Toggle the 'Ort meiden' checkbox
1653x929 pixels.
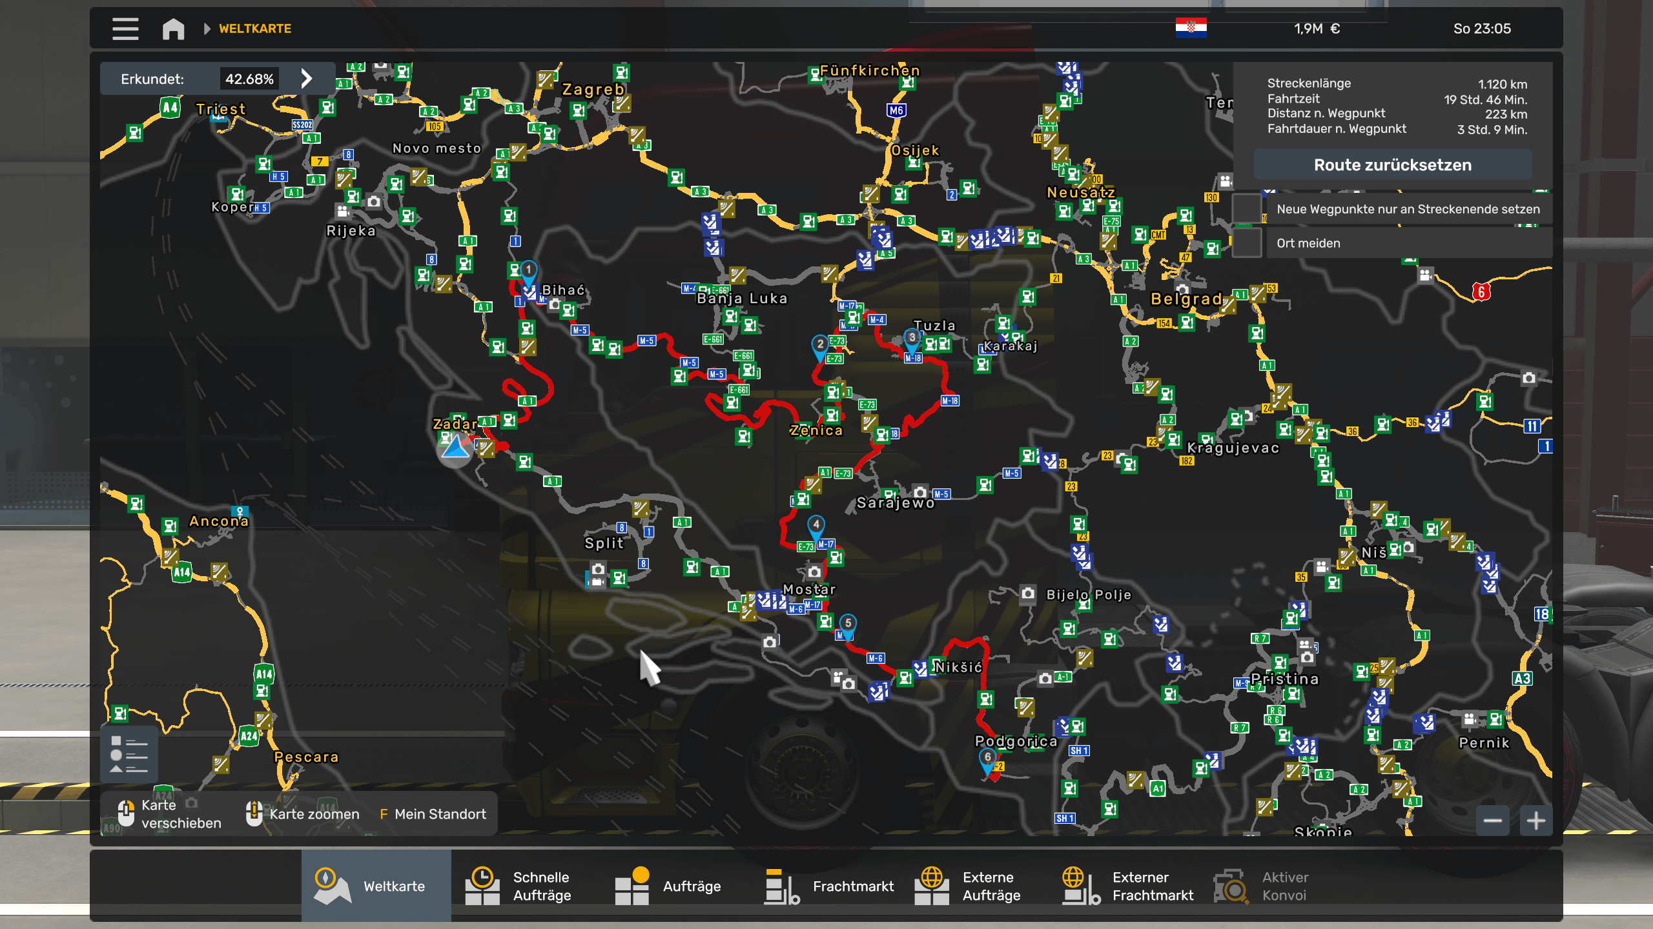(1247, 243)
